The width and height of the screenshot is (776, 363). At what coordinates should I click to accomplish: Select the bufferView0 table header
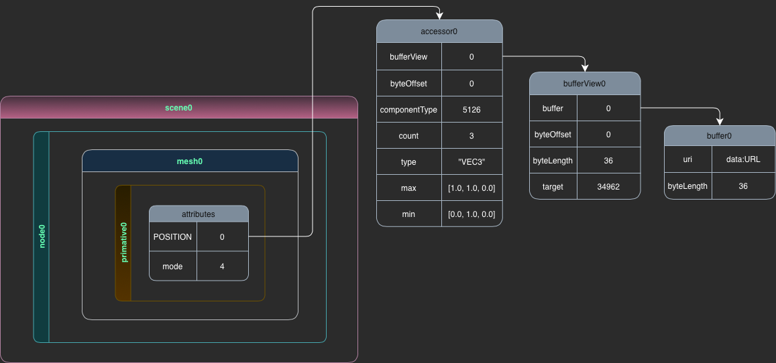coord(584,84)
